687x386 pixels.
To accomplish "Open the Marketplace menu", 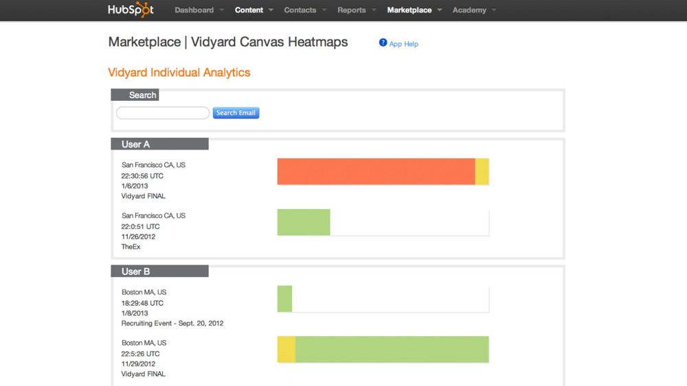I will [409, 10].
